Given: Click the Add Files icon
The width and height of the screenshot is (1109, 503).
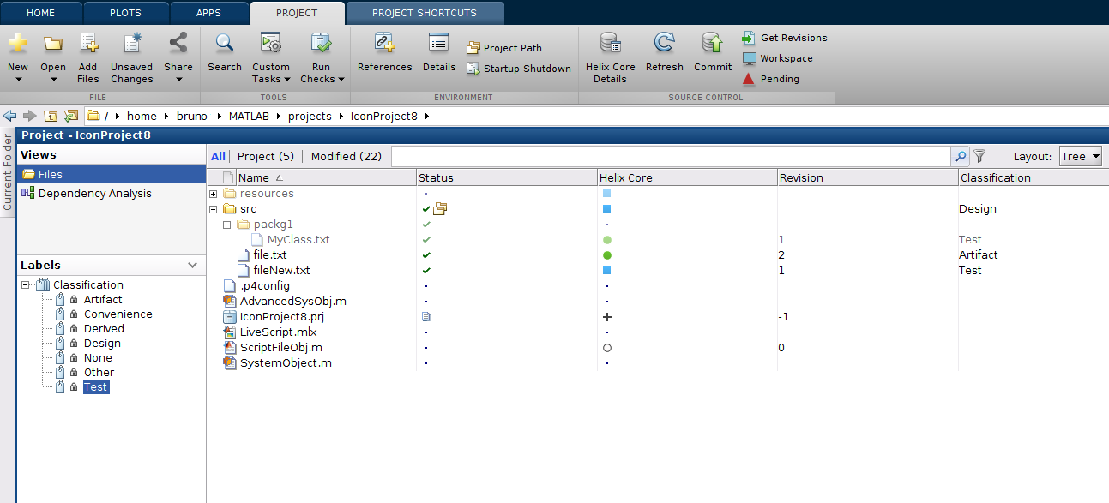Looking at the screenshot, I should coord(88,44).
